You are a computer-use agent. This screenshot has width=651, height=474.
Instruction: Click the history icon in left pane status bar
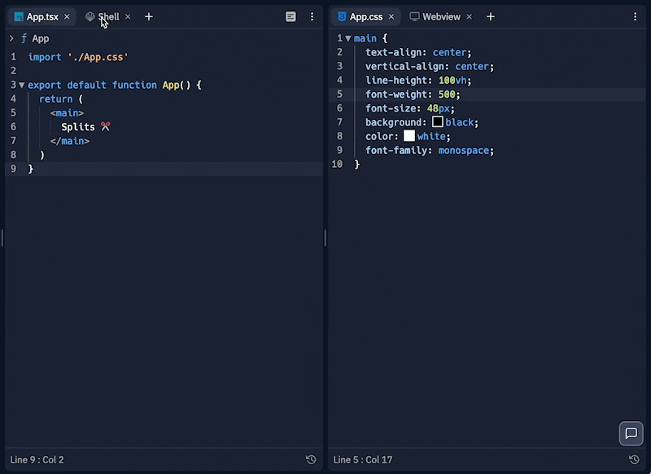pyautogui.click(x=311, y=460)
